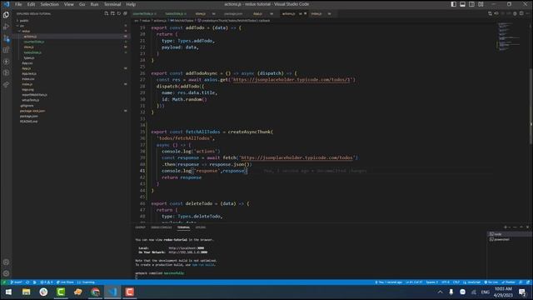Screen dimensions: 533x300
Task: Switch to the OUTPUT panel tab
Action: [141, 227]
